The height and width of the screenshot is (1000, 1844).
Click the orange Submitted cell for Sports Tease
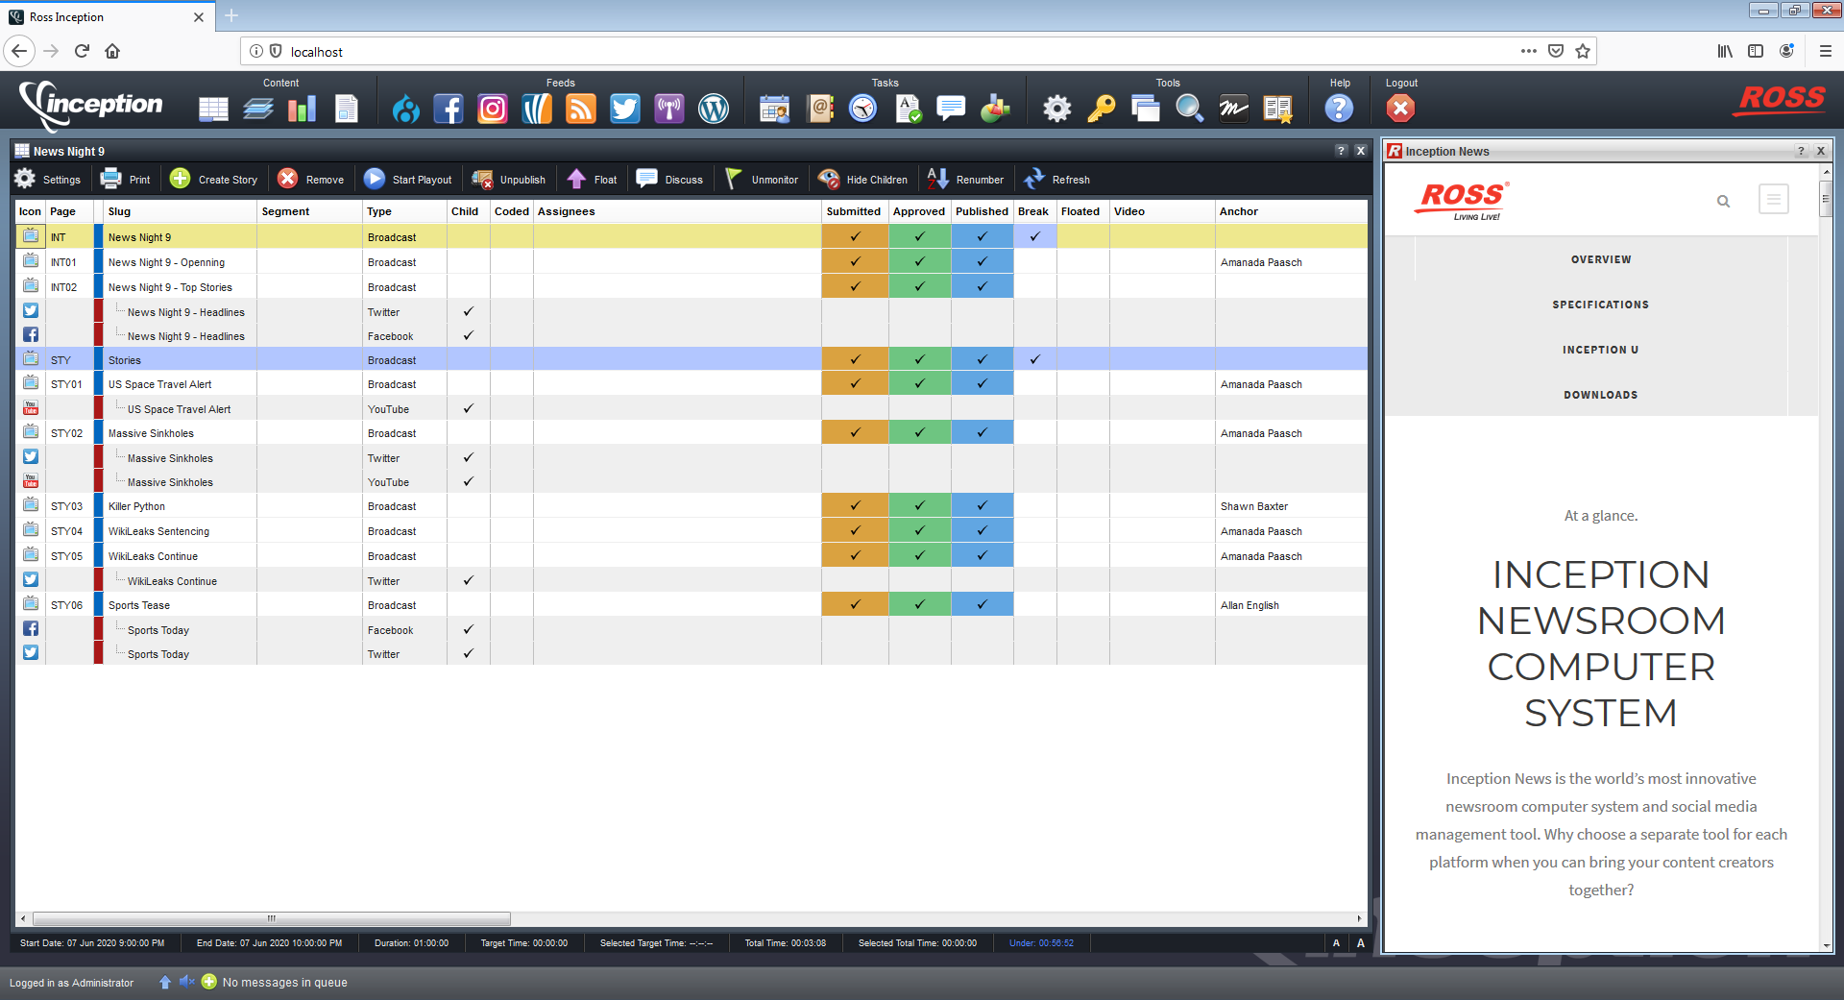pyautogui.click(x=854, y=604)
